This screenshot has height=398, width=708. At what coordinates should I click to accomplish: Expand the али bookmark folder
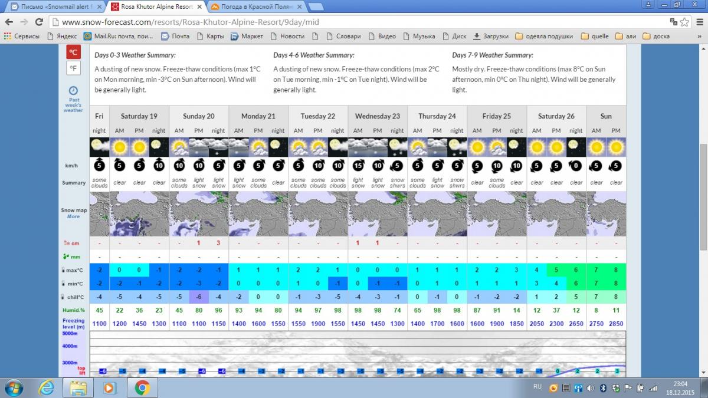point(625,36)
